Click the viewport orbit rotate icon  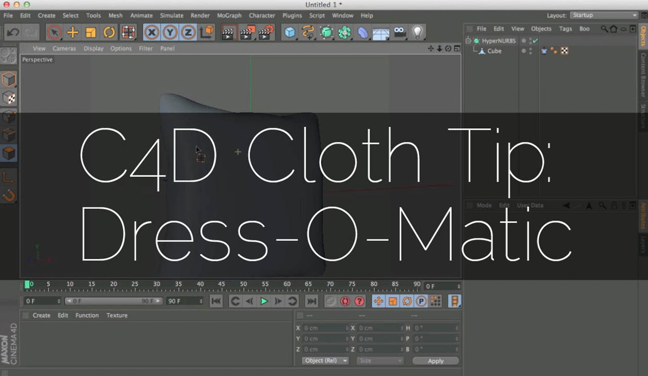(x=448, y=49)
